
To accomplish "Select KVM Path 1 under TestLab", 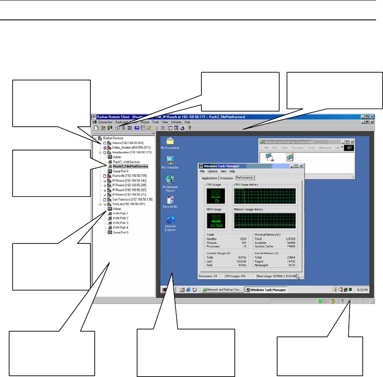I will [x=121, y=214].
